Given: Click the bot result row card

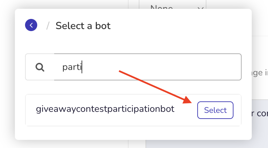Looking at the screenshot, I should [133, 110].
